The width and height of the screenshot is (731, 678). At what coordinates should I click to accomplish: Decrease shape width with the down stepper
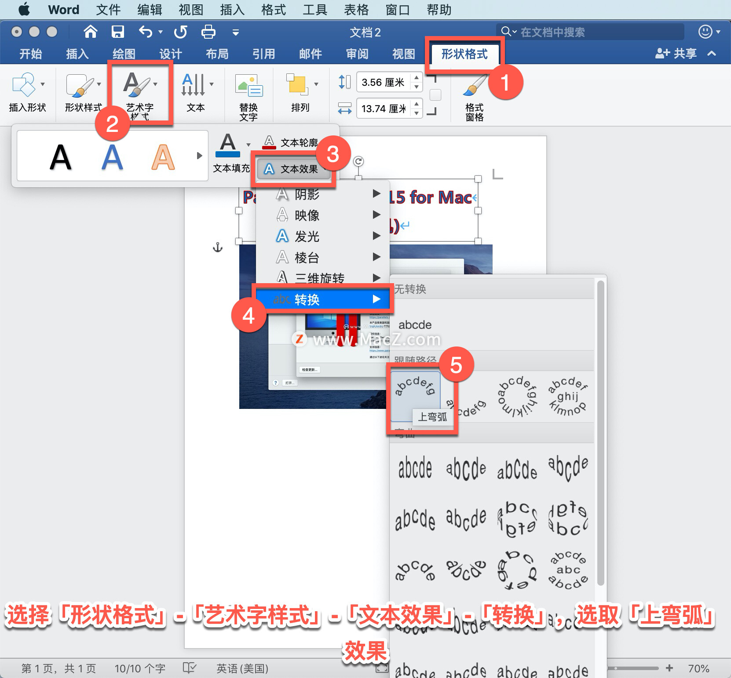tap(417, 113)
